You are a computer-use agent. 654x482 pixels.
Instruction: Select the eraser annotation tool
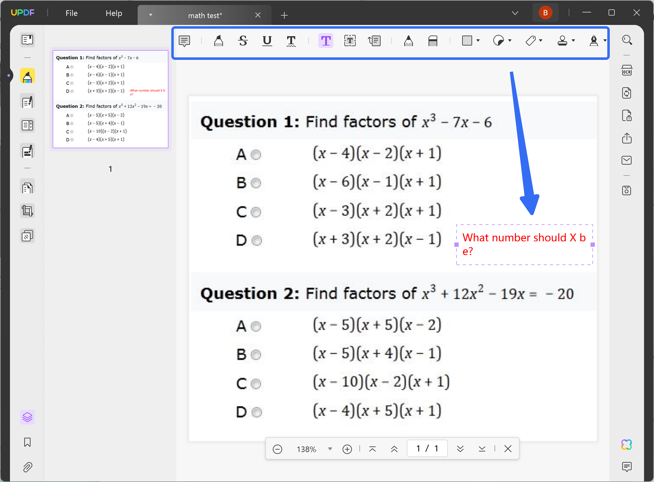pyautogui.click(x=433, y=41)
